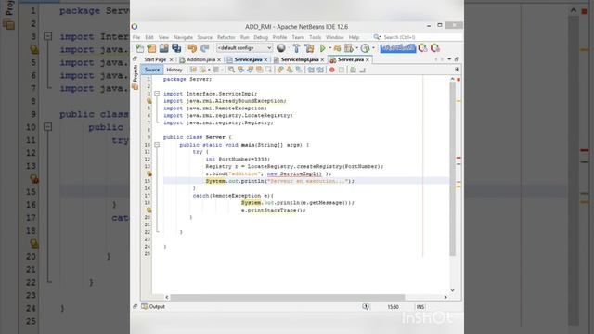Open the default config combo box
Image resolution: width=594 pixels, height=334 pixels.
point(244,48)
